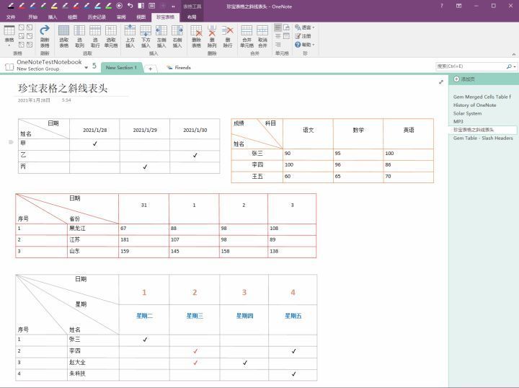Open the 表格 table dropdown
Viewport: 519px width, 388px height.
(9, 36)
